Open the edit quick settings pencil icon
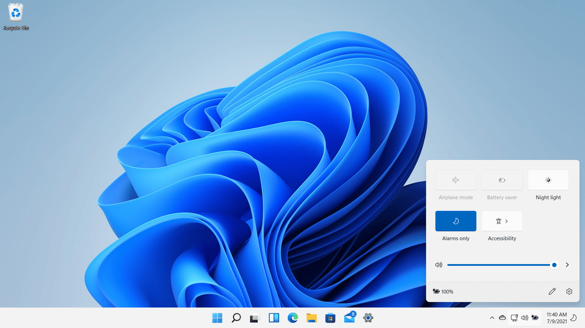Screen dimensions: 585x328 (552, 291)
